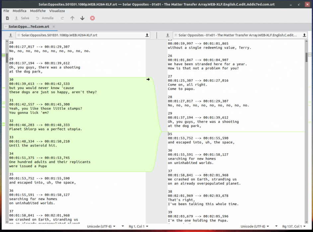Open the File menu

(6, 11)
